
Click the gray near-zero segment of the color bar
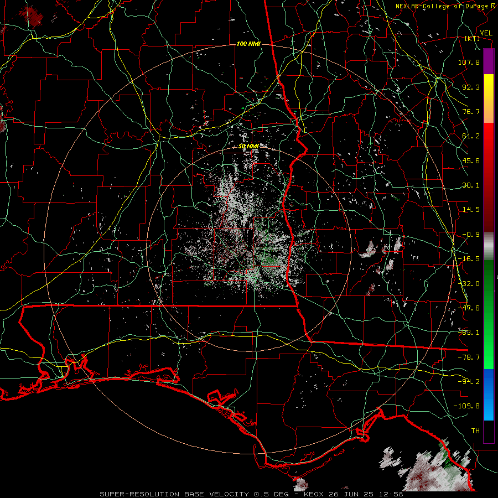(x=489, y=246)
